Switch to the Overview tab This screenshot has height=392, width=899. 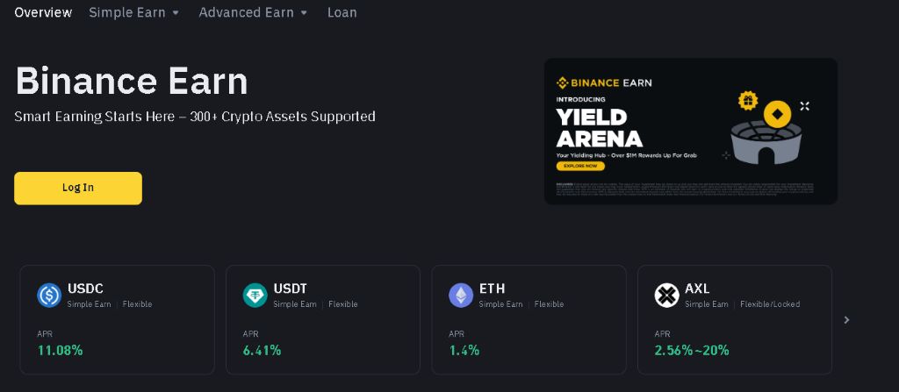point(43,13)
